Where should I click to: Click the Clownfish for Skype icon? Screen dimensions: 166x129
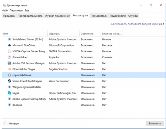[x=9, y=69]
